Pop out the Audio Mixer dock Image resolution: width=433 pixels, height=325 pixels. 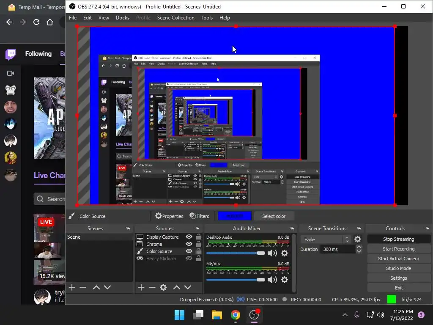click(x=292, y=229)
